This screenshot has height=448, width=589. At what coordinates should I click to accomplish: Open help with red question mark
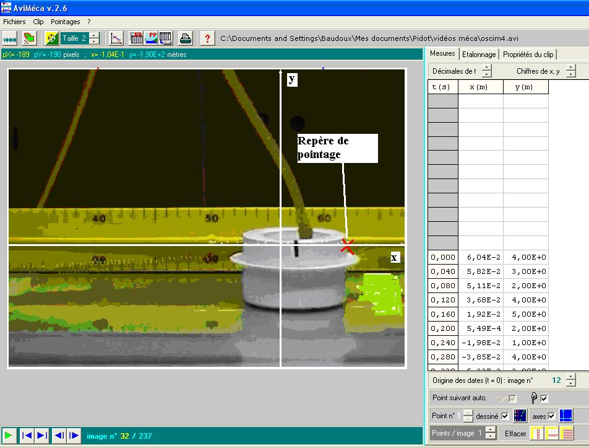pyautogui.click(x=207, y=38)
